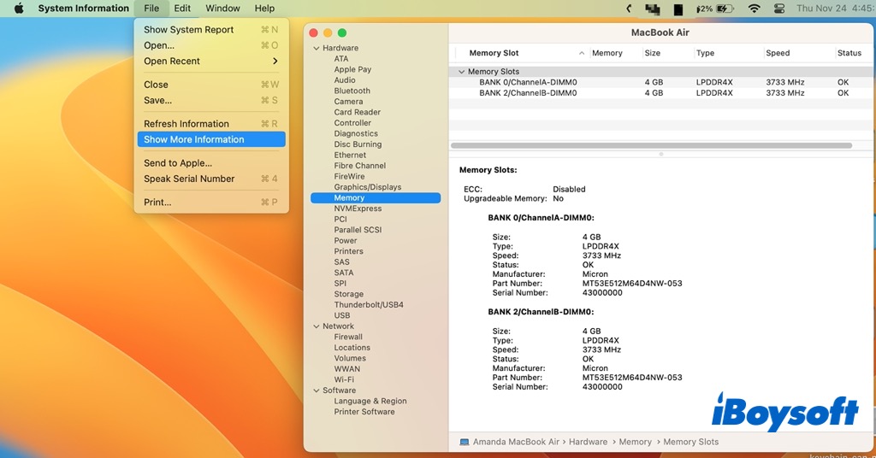Click the Status column header
The height and width of the screenshot is (458, 876).
(x=849, y=53)
